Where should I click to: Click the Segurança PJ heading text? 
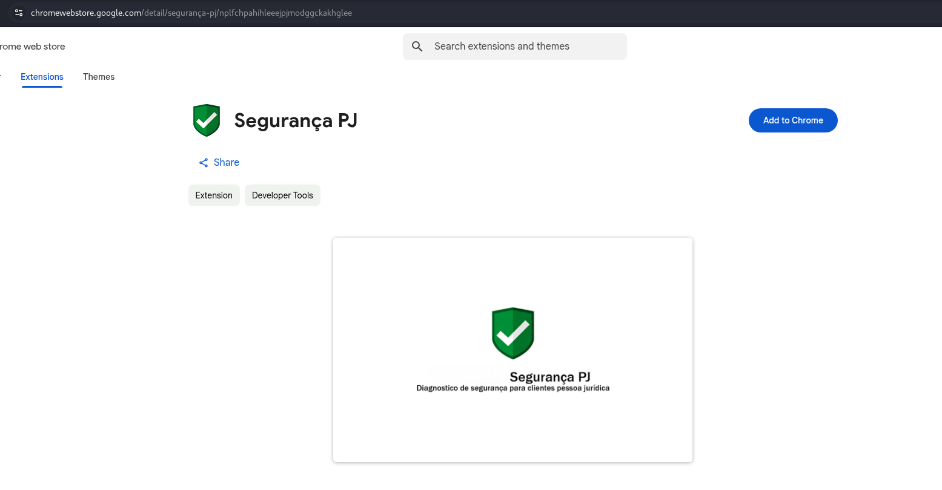pyautogui.click(x=296, y=120)
